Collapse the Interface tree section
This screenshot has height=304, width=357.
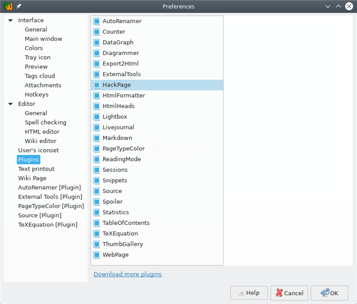click(10, 20)
